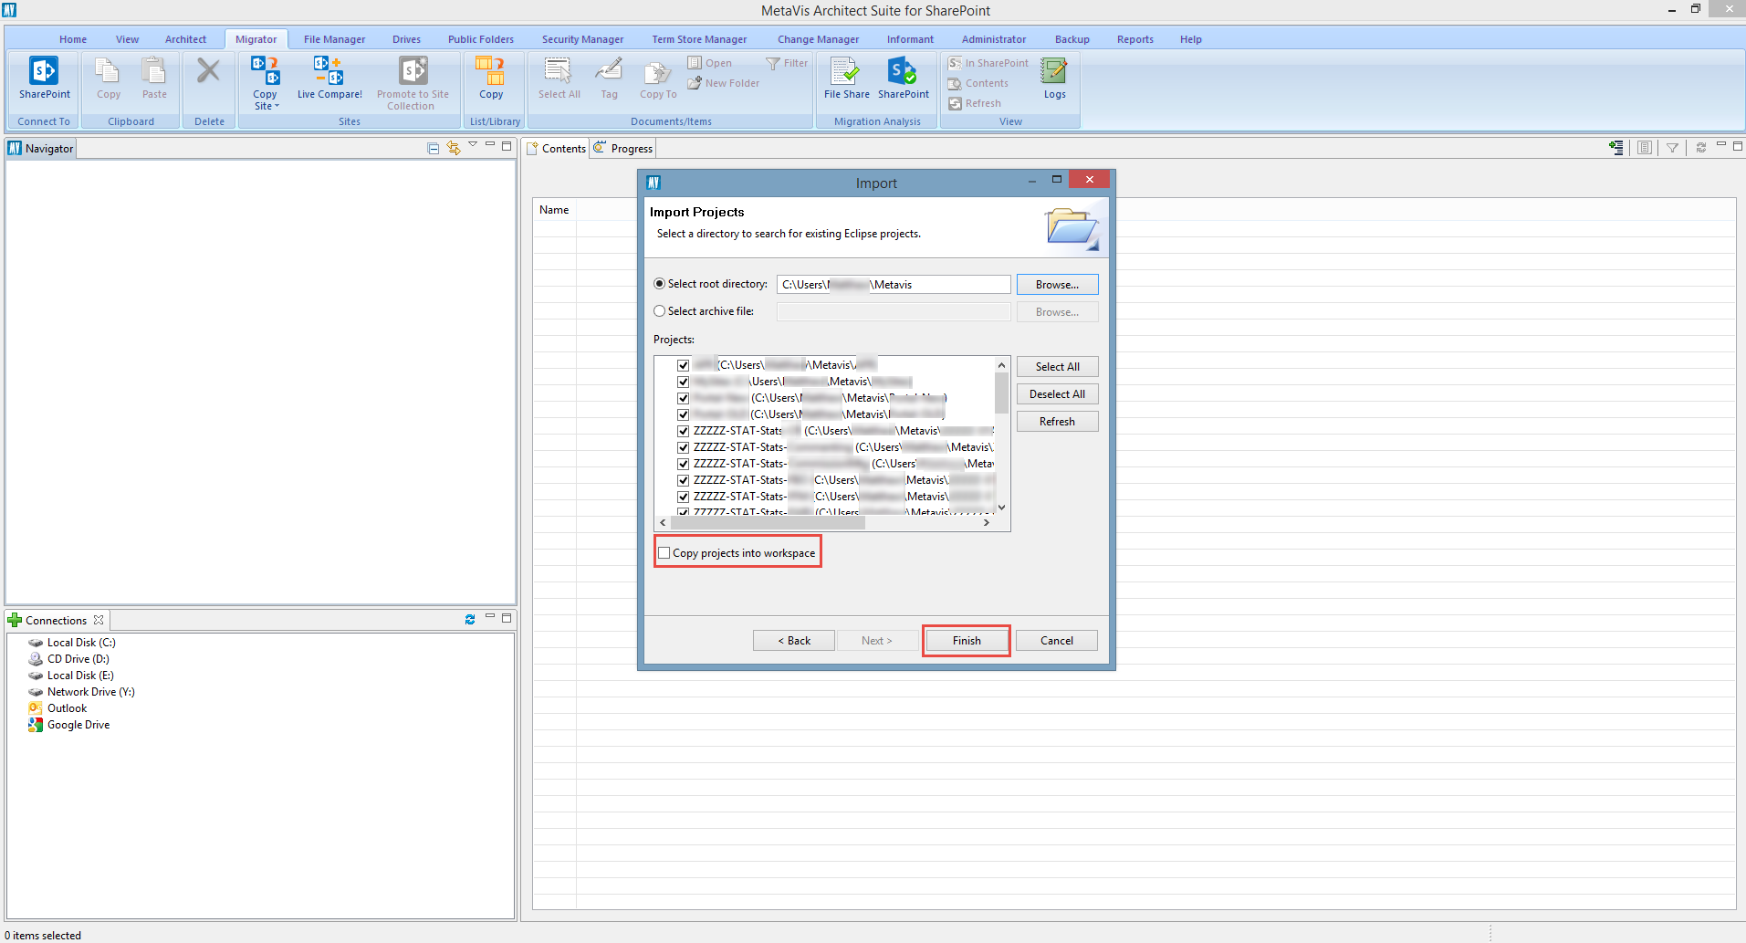Open the Progress tab

(631, 149)
